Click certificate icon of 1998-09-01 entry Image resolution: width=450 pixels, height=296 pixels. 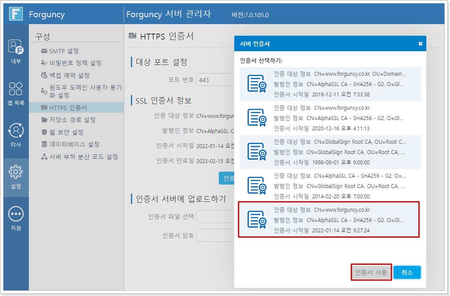(257, 151)
